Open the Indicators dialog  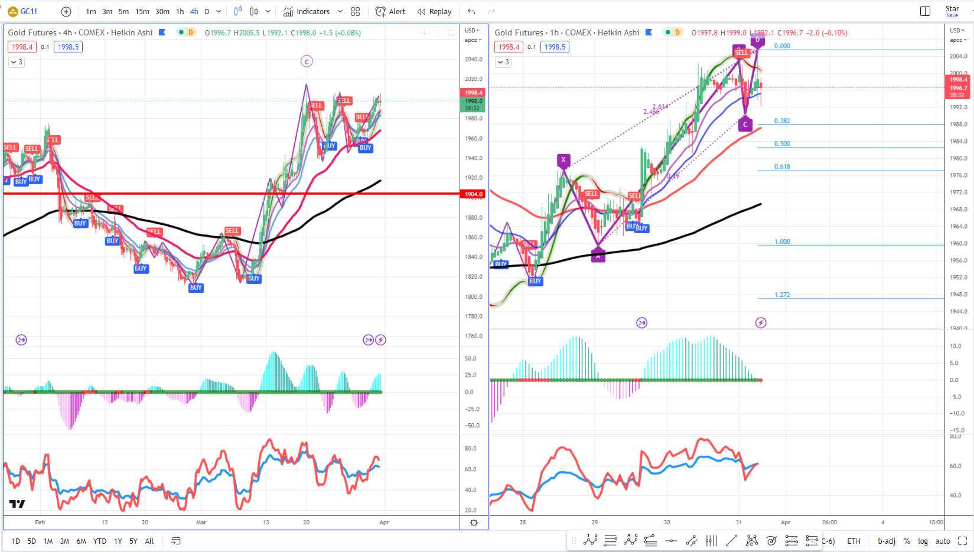(307, 11)
